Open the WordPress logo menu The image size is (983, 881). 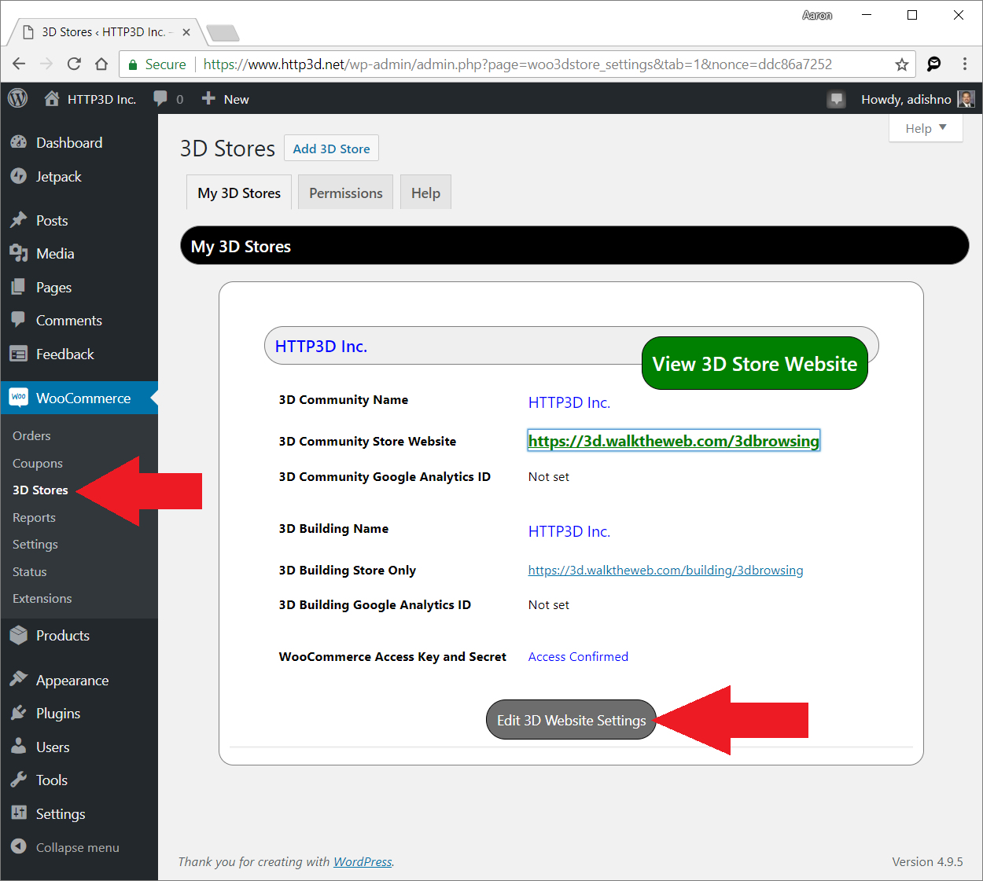pos(17,98)
